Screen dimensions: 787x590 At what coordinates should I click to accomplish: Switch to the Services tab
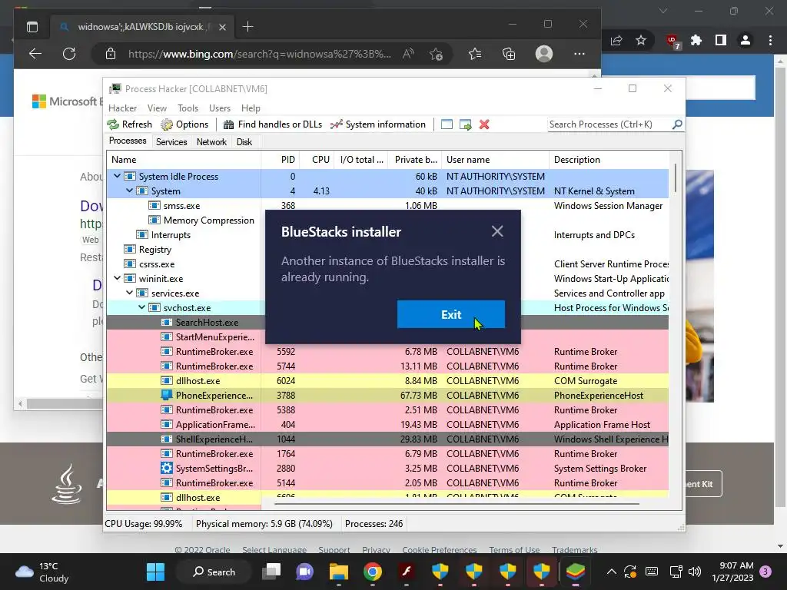[x=171, y=142]
